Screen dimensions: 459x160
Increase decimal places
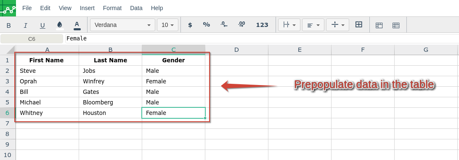242,25
